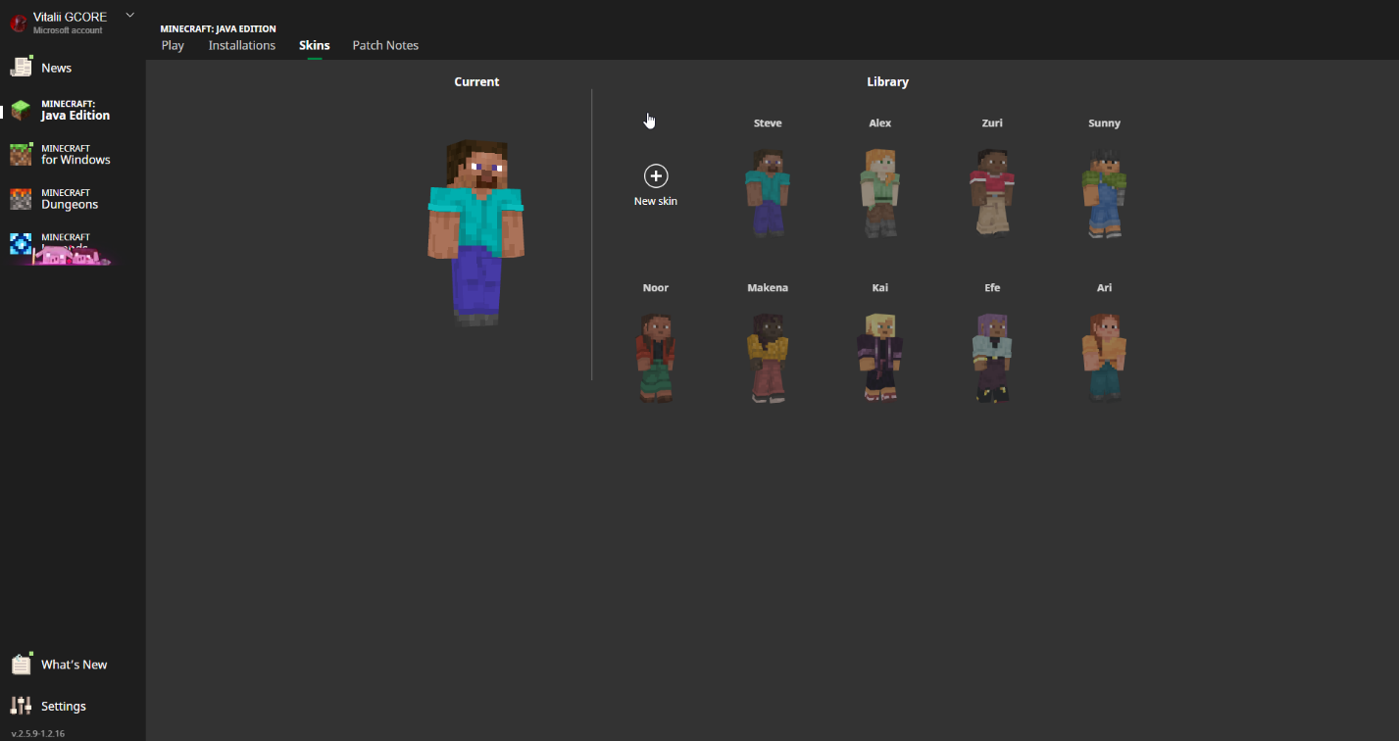
Task: Choose the Makena skin thumbnail
Action: (x=768, y=358)
